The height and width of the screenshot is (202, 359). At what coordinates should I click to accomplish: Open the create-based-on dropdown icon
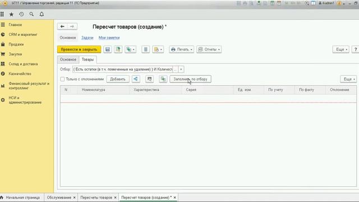pyautogui.click(x=131, y=49)
